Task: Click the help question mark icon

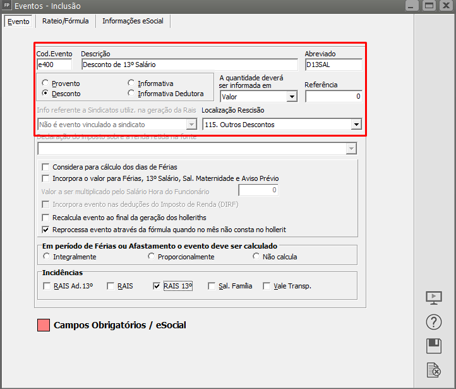Action: click(x=434, y=322)
